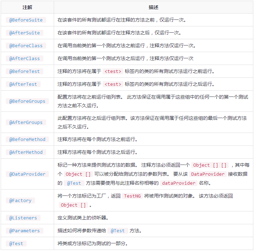Select the @DataProvider annotation tag
The width and height of the screenshot is (254, 251).
pyautogui.click(x=27, y=174)
